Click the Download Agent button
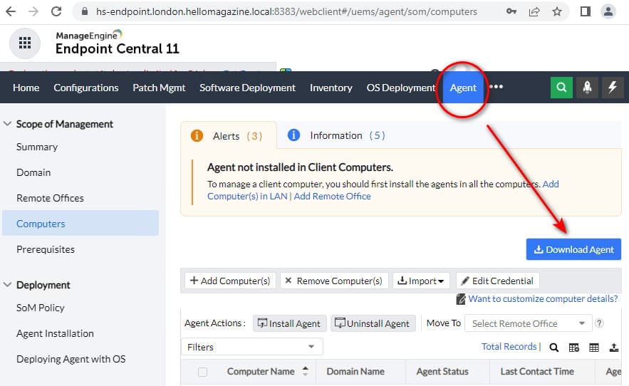The height and width of the screenshot is (386, 629). pyautogui.click(x=573, y=249)
